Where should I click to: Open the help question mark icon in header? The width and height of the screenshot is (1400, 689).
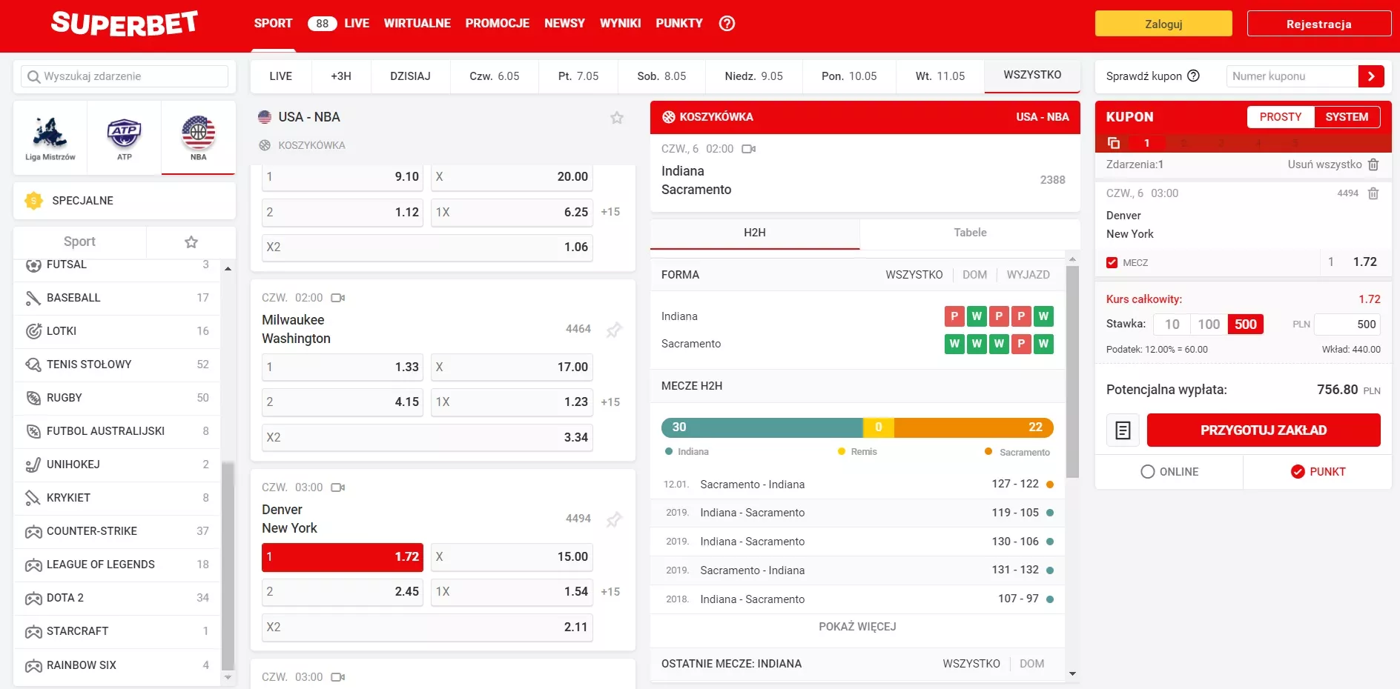coord(727,24)
